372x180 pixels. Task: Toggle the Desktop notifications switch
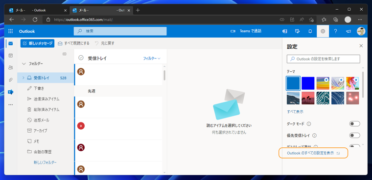355,146
